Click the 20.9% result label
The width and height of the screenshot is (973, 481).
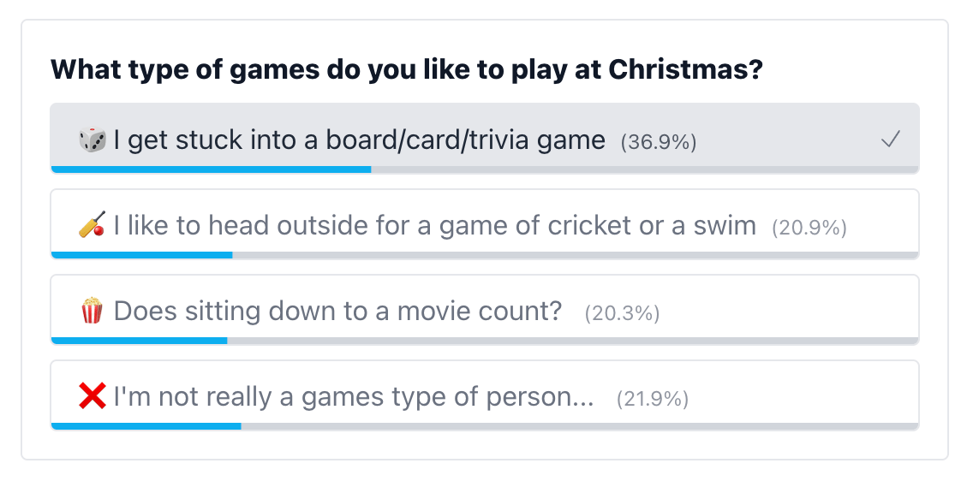pyautogui.click(x=809, y=229)
